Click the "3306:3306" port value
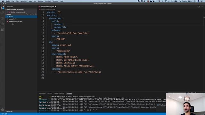The width and height of the screenshot is (205, 115). pyautogui.click(x=63, y=51)
